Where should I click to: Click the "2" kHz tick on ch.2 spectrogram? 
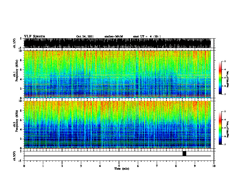(21, 139)
